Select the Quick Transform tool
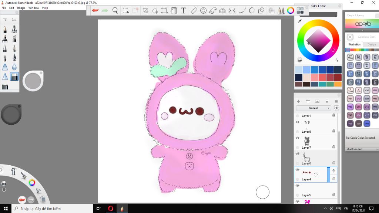This screenshot has height=213, width=379. point(155,11)
